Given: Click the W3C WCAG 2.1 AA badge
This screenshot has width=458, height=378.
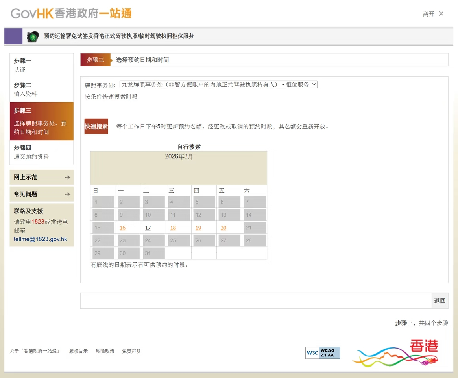Looking at the screenshot, I should click(322, 352).
